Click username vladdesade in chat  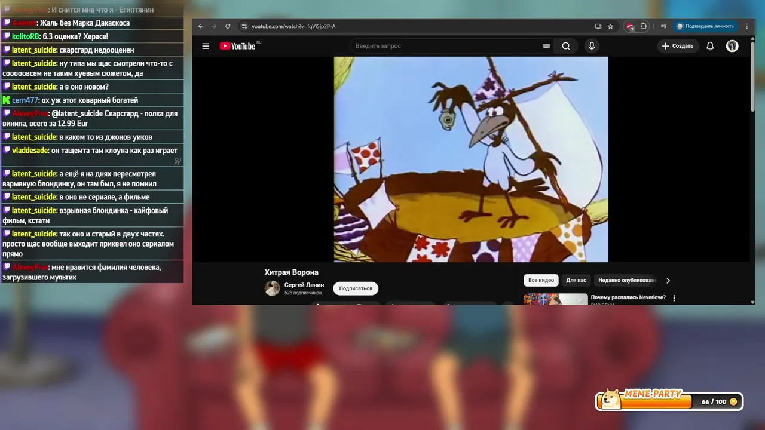(30, 150)
